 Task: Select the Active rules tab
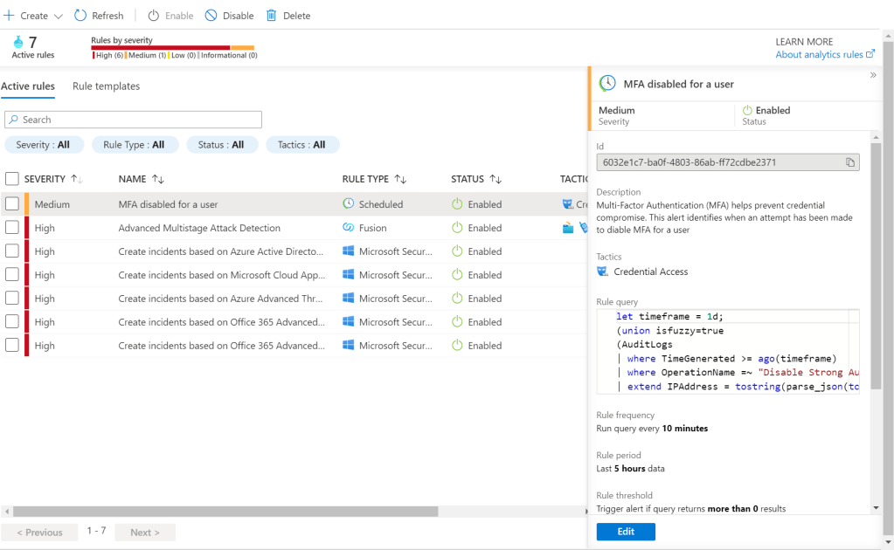pyautogui.click(x=28, y=86)
